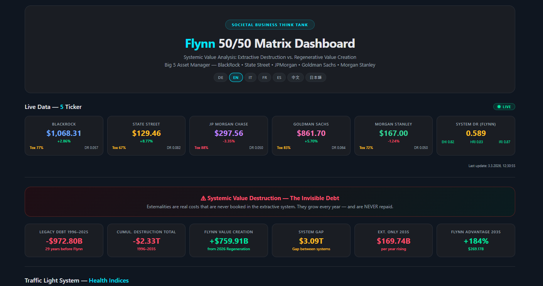Click the EHI 0.82 index
The width and height of the screenshot is (543, 286).
pos(448,142)
